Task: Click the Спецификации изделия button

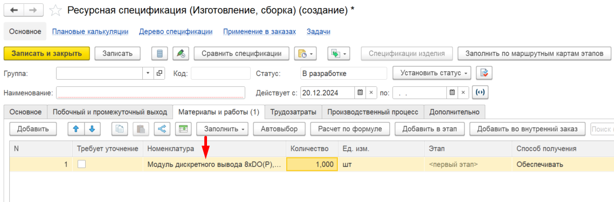Action: [407, 54]
